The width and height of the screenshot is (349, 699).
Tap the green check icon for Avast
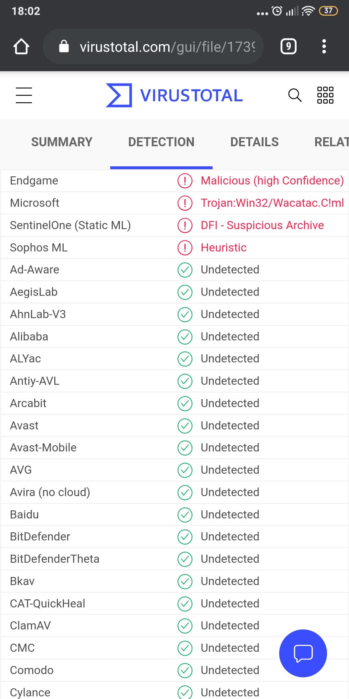pyautogui.click(x=185, y=426)
